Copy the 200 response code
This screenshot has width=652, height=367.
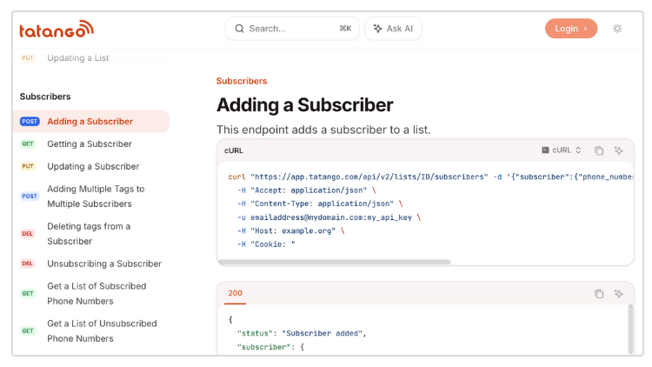click(x=599, y=294)
